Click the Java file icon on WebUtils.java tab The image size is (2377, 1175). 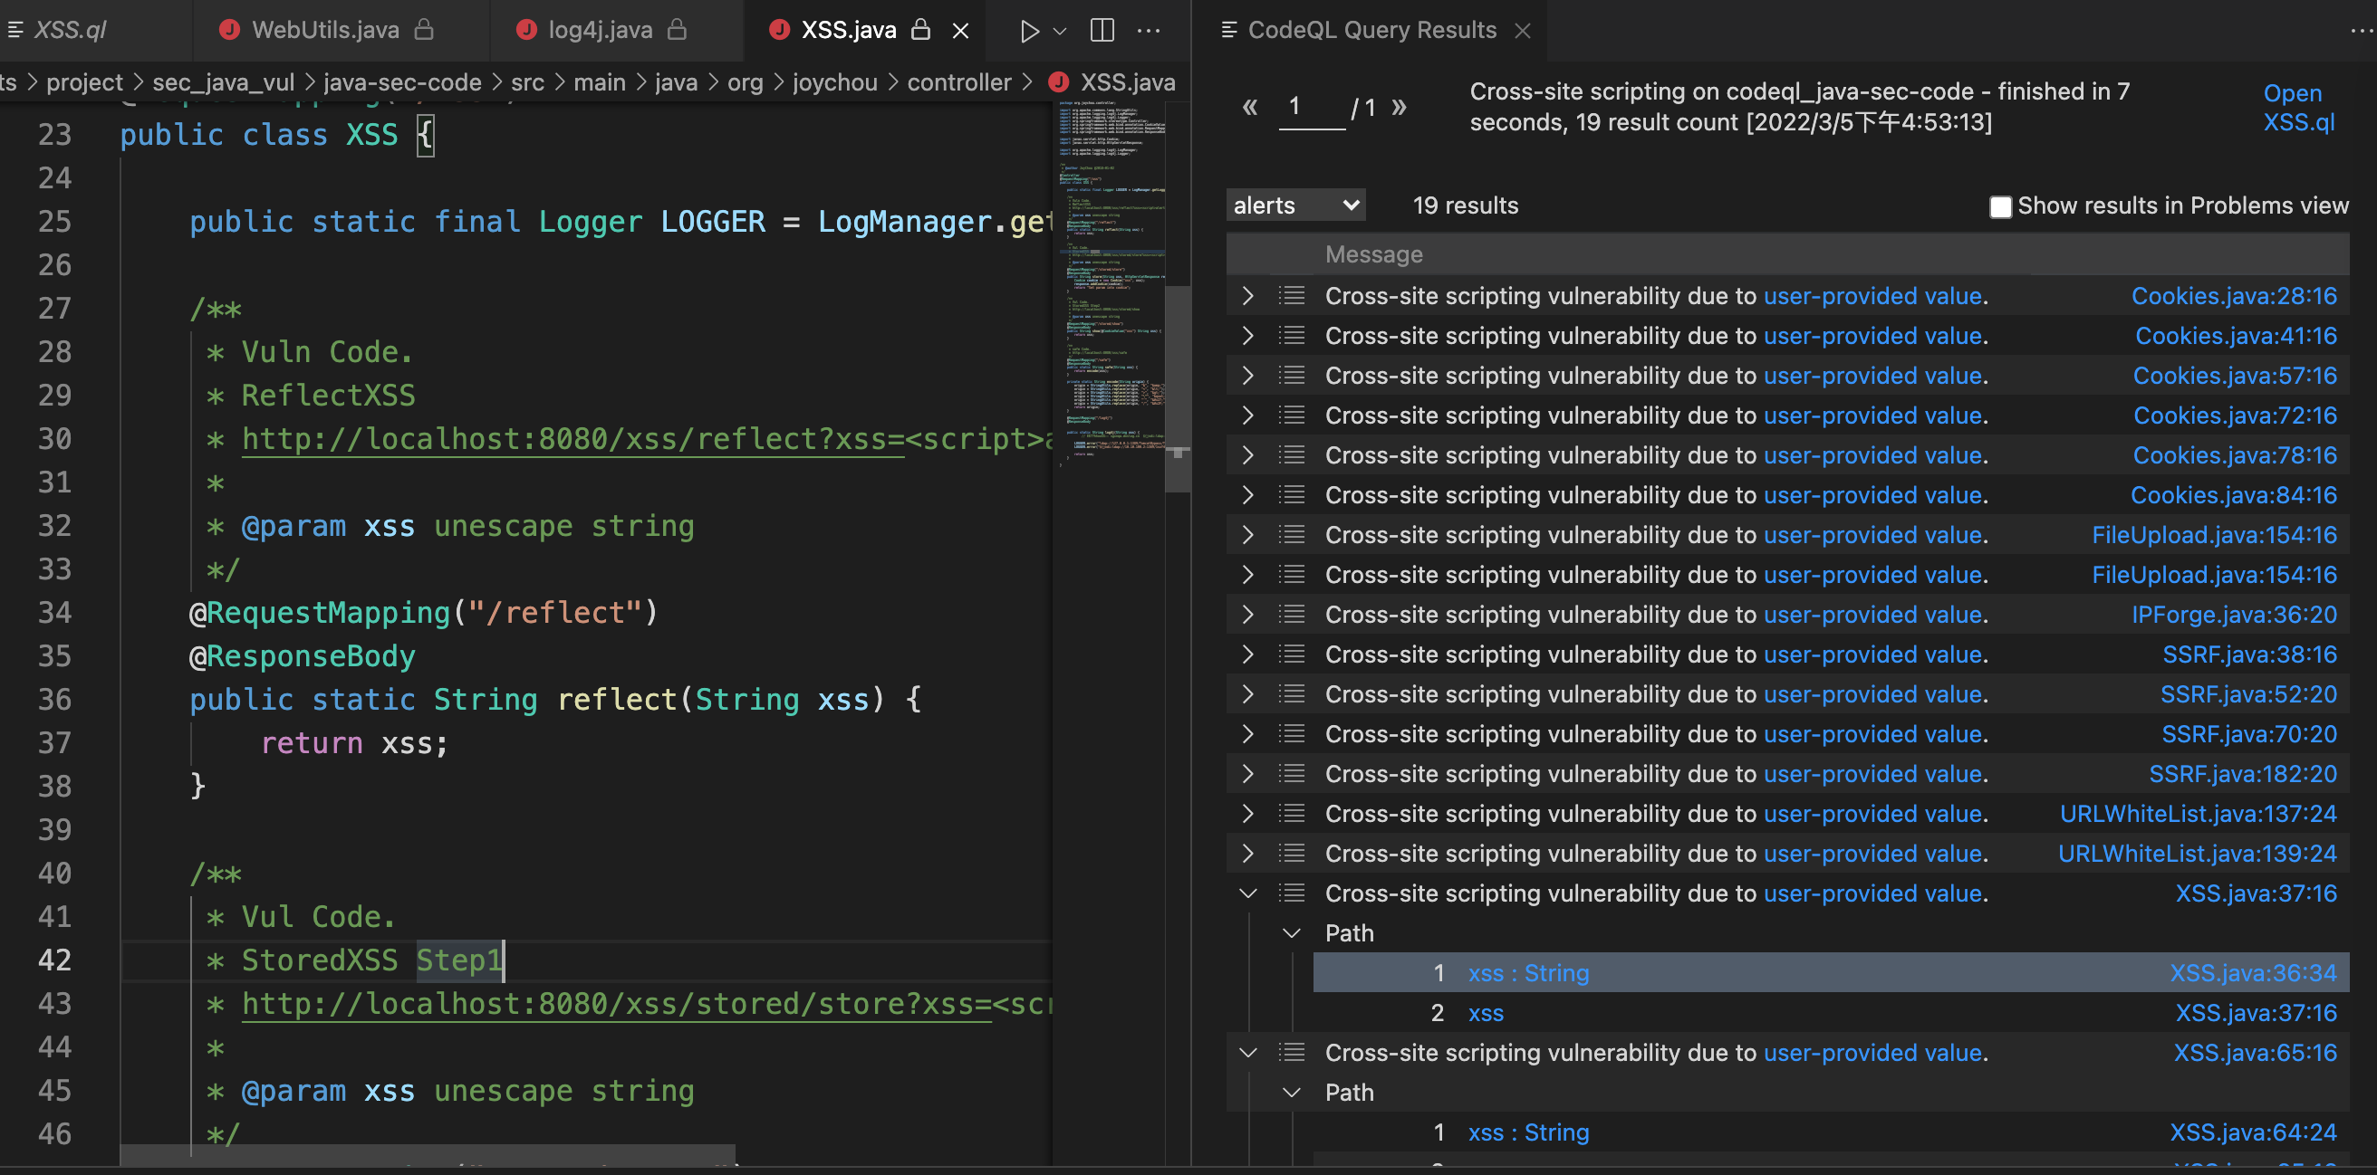tap(229, 30)
